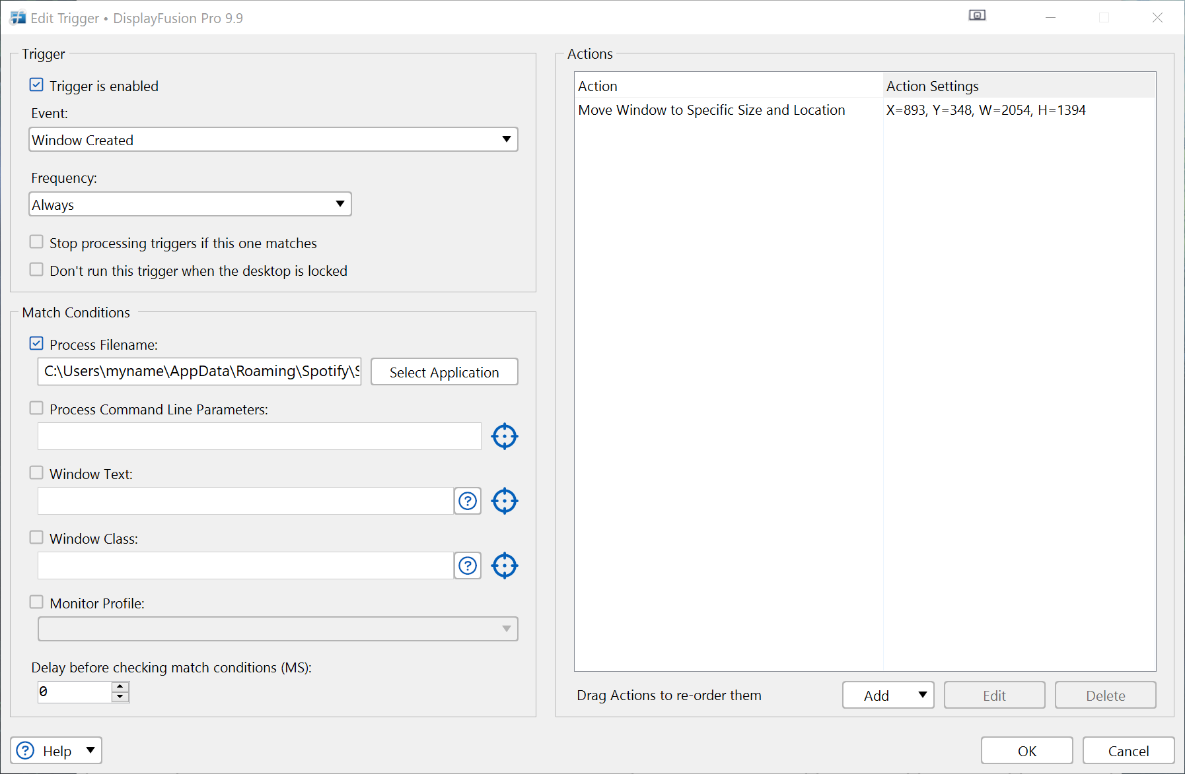Screen dimensions: 1185x774
Task: Enable the Window Text match condition
Action: click(x=37, y=473)
